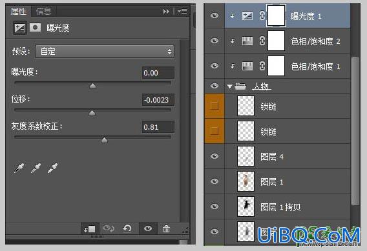Pick the white point eyedropper

tap(53, 168)
